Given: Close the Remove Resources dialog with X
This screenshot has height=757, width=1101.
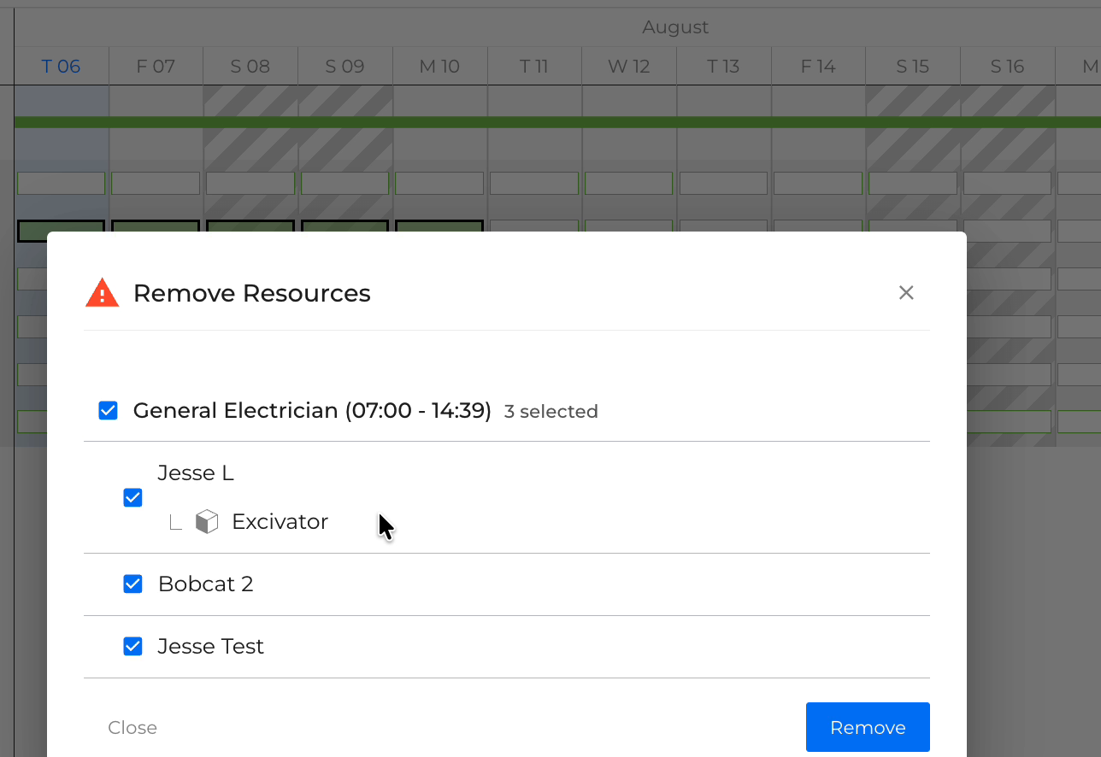Looking at the screenshot, I should (906, 293).
